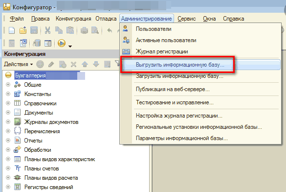Click the Print printer icon
The width and height of the screenshot is (286, 192).
(84, 30)
